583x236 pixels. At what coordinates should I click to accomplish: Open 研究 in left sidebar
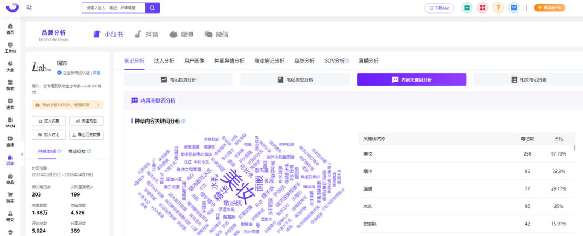10,216
